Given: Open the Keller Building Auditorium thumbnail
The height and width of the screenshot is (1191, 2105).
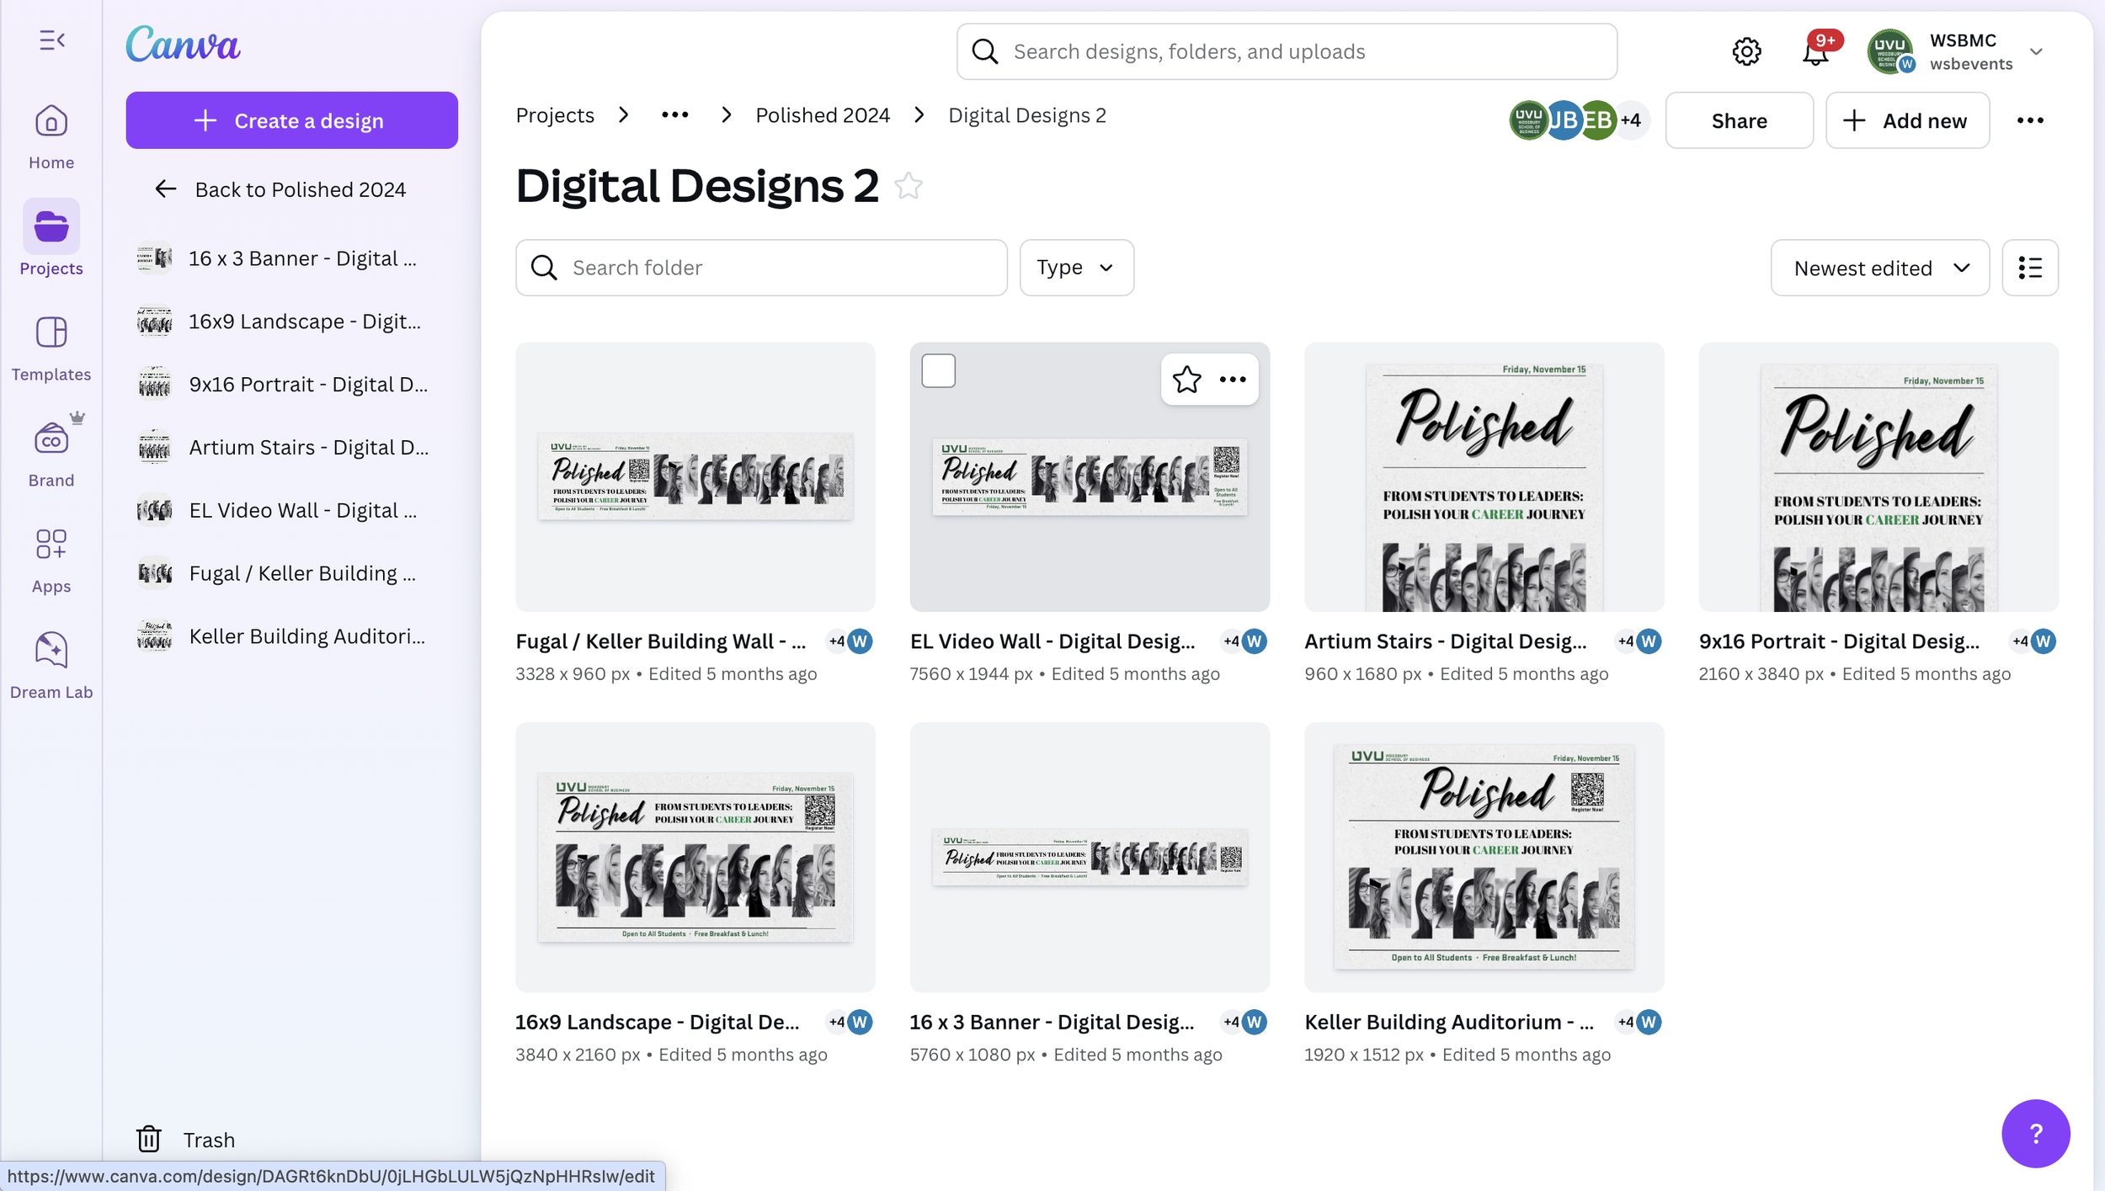Looking at the screenshot, I should coord(1483,856).
